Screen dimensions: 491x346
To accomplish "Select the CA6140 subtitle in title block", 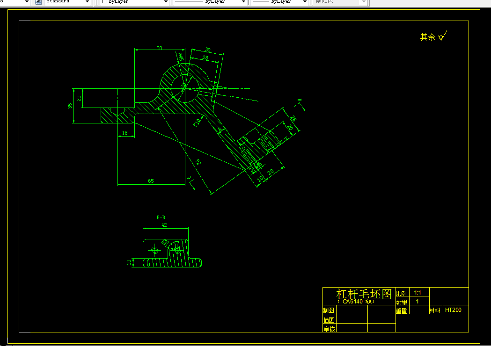I will click(x=356, y=302).
